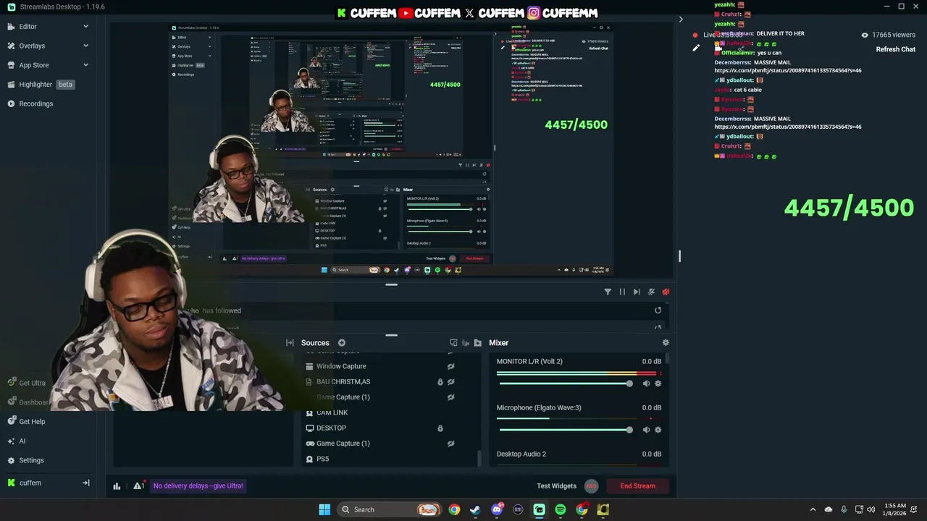Click the add folder icon in Sources
The height and width of the screenshot is (521, 927).
pos(477,343)
